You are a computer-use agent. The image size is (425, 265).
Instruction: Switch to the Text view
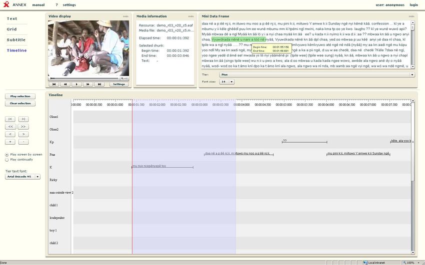coord(12,18)
